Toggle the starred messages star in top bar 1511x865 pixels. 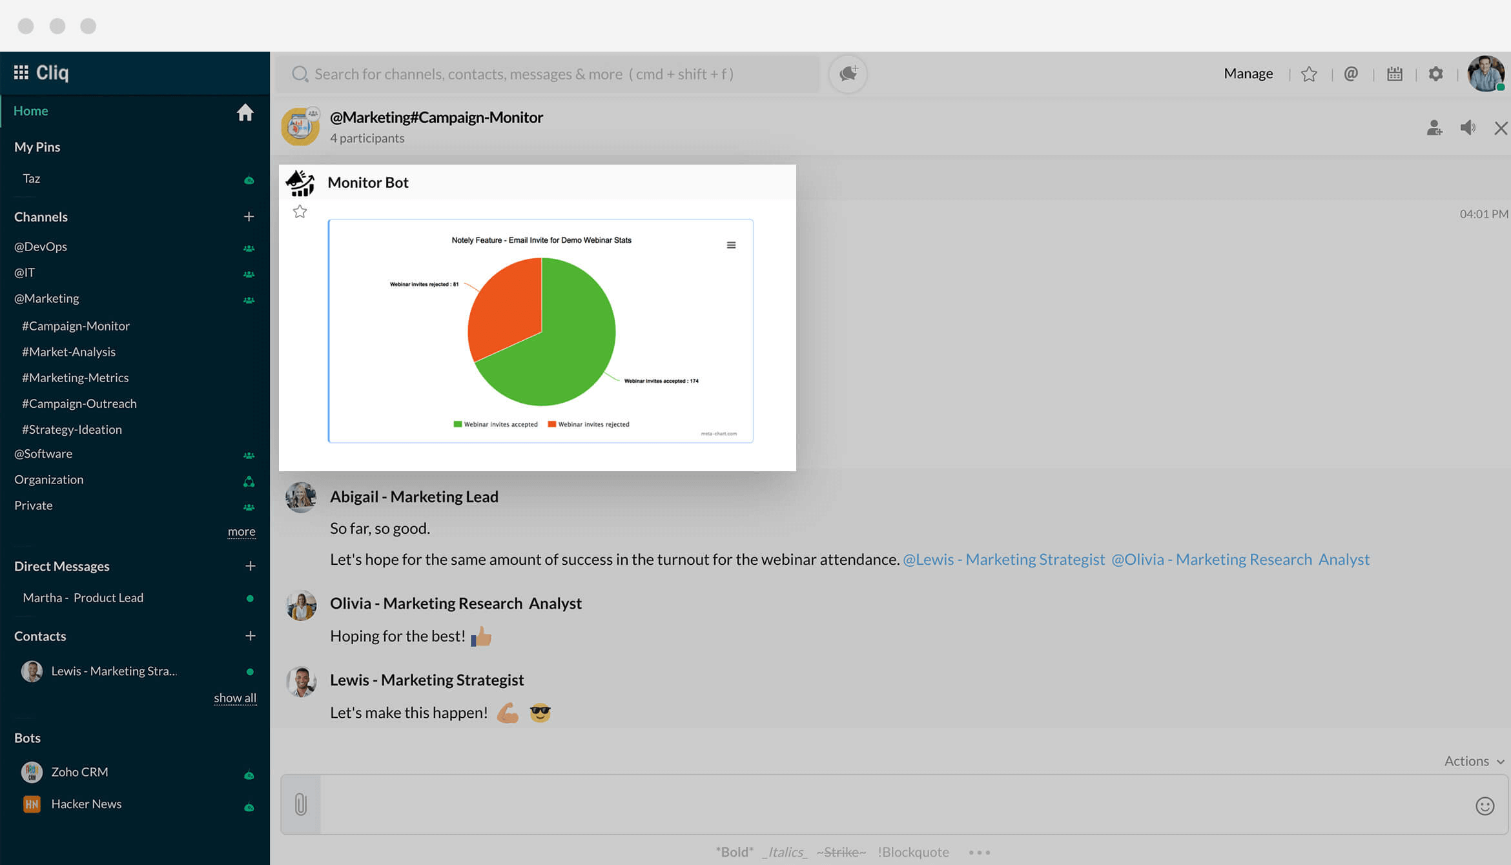pyautogui.click(x=1309, y=74)
